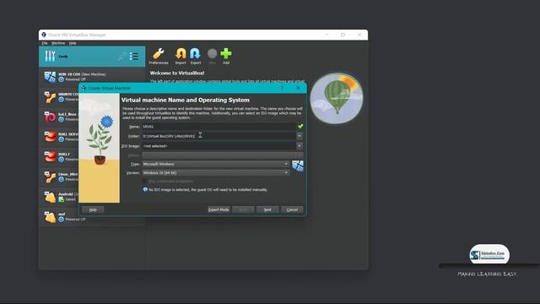Select the Linux_Mint machine icon
This screenshot has height=304, width=540.
50,176
